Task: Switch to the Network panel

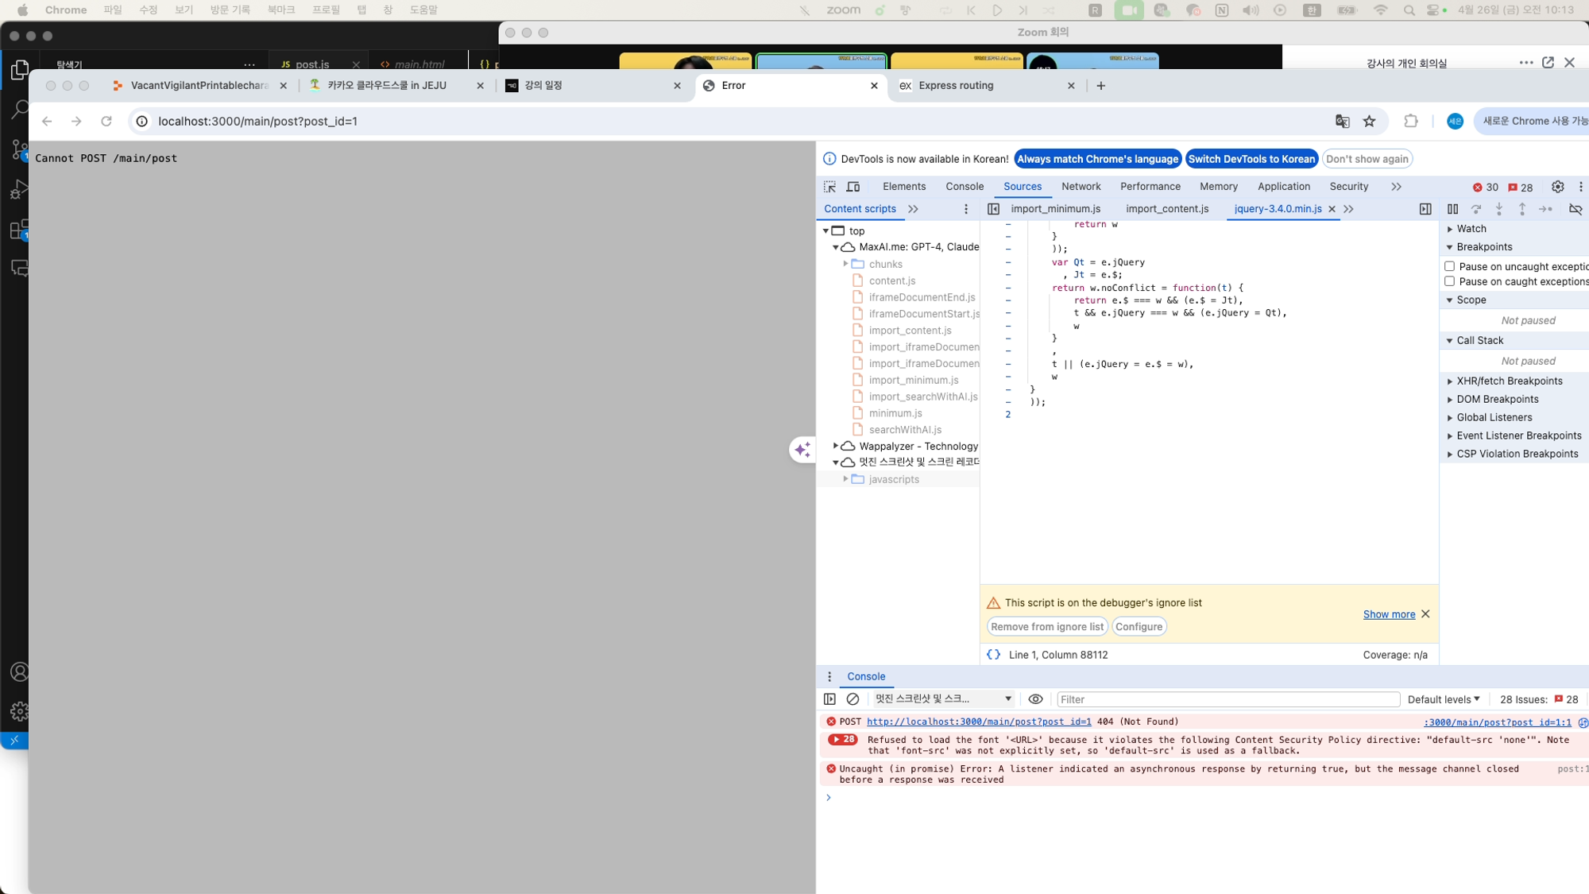Action: [1081, 187]
